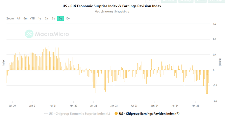
Task: Click the Image download button
Action: click(x=186, y=1)
